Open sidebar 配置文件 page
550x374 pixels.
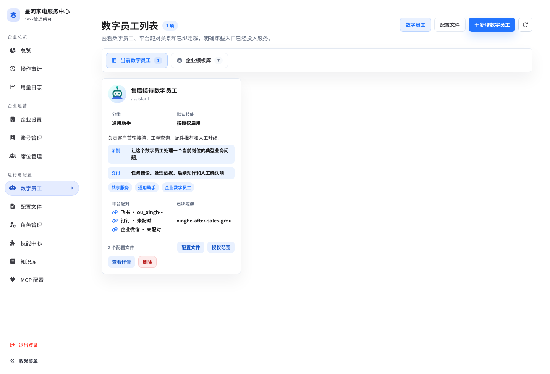pos(42,206)
